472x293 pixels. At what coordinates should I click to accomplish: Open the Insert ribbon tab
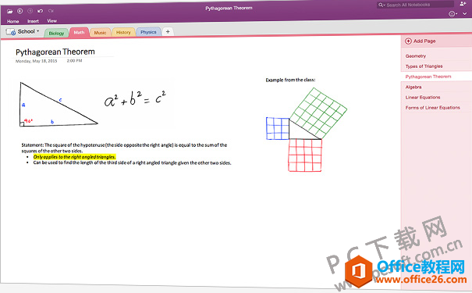click(33, 21)
